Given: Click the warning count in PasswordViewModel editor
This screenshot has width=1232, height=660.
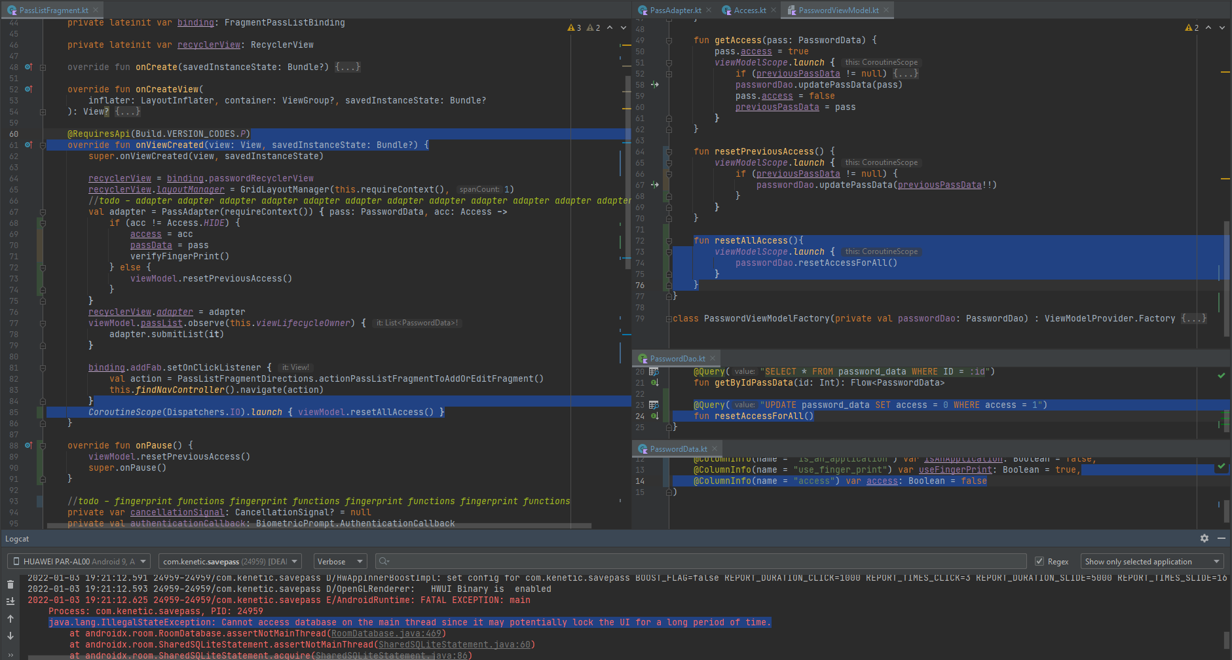Looking at the screenshot, I should point(1192,27).
